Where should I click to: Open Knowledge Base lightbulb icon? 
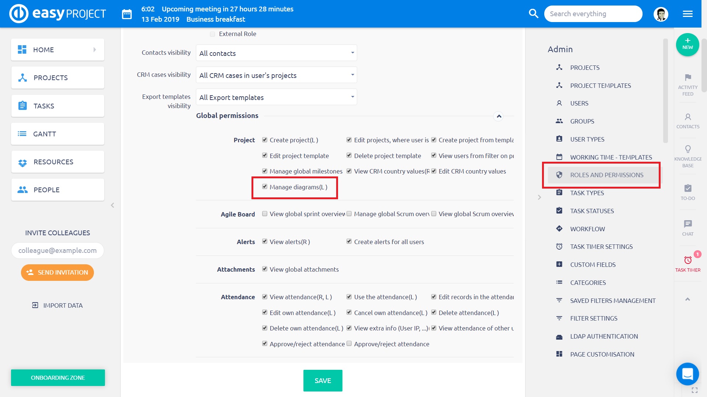click(687, 149)
